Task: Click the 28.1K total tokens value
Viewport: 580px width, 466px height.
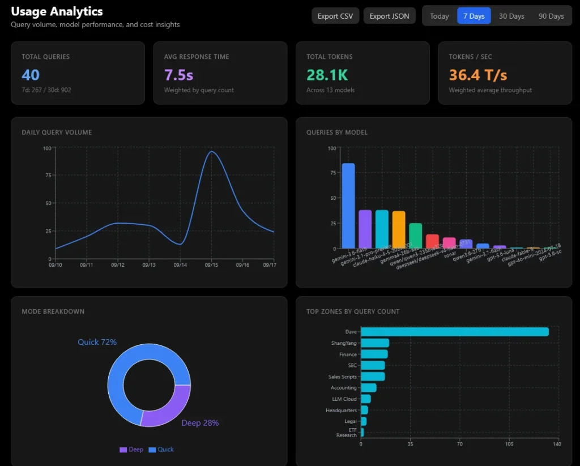Action: [327, 75]
